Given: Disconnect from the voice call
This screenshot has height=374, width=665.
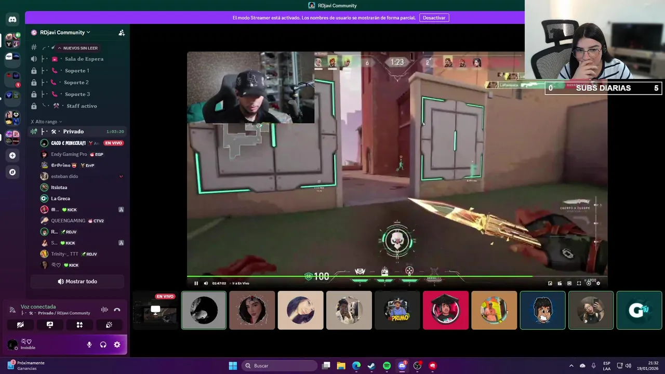Looking at the screenshot, I should pyautogui.click(x=117, y=310).
